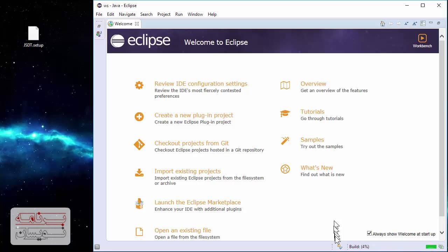Screen dimensions: 448x252
Task: Click the scrollbar down arrow on welcome page
Action: pos(442,232)
